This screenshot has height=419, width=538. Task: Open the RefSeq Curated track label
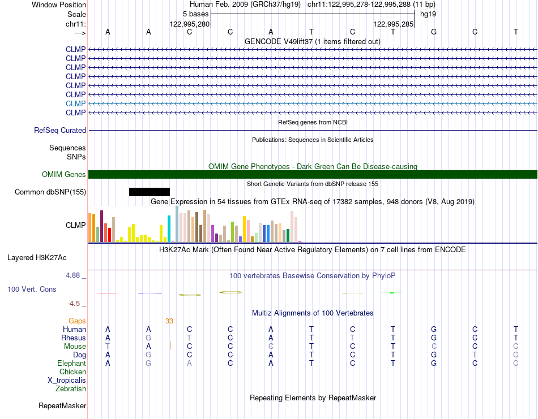[x=60, y=130]
